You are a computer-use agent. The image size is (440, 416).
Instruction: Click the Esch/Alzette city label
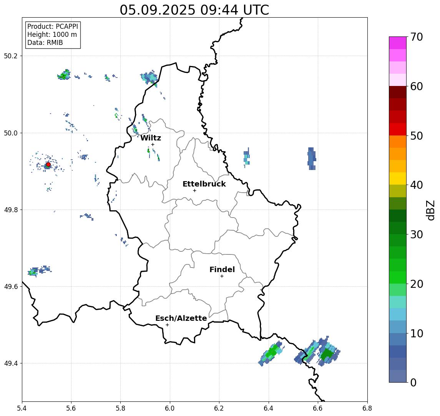(181, 318)
